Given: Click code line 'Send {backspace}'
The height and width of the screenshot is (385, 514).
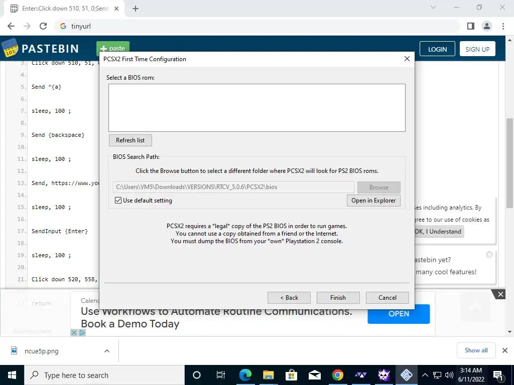Looking at the screenshot, I should coord(58,135).
